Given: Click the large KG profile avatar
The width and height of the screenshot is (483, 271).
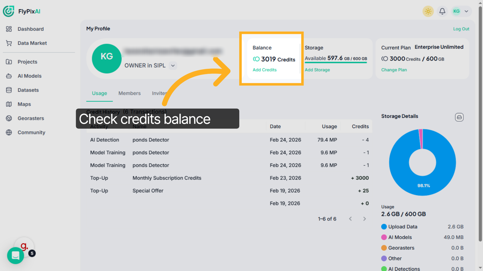Looking at the screenshot, I should tap(107, 59).
